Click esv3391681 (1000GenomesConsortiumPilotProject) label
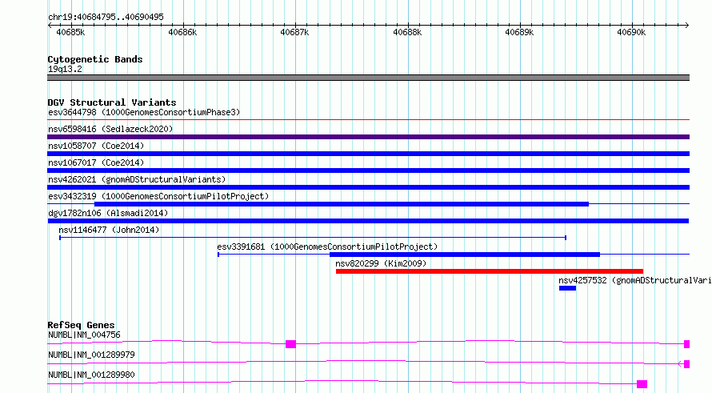 tap(327, 247)
